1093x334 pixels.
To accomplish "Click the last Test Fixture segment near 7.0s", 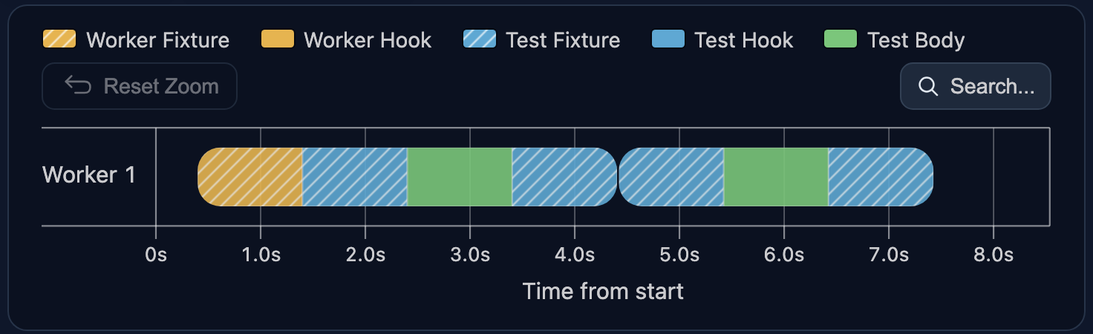I will click(x=881, y=177).
